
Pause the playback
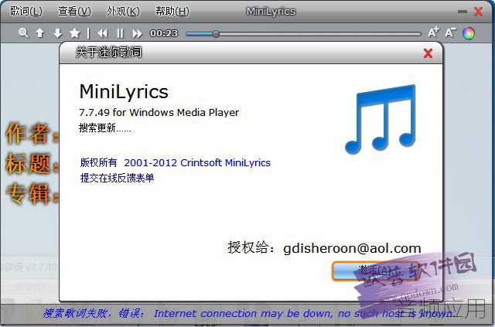tap(120, 33)
